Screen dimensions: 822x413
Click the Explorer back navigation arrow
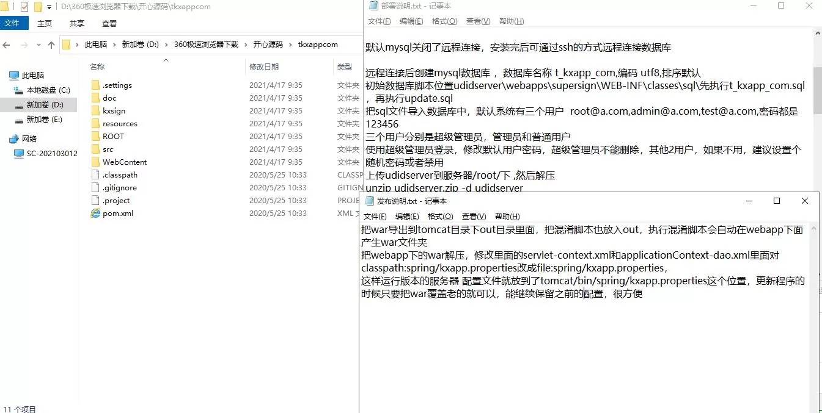pyautogui.click(x=7, y=45)
